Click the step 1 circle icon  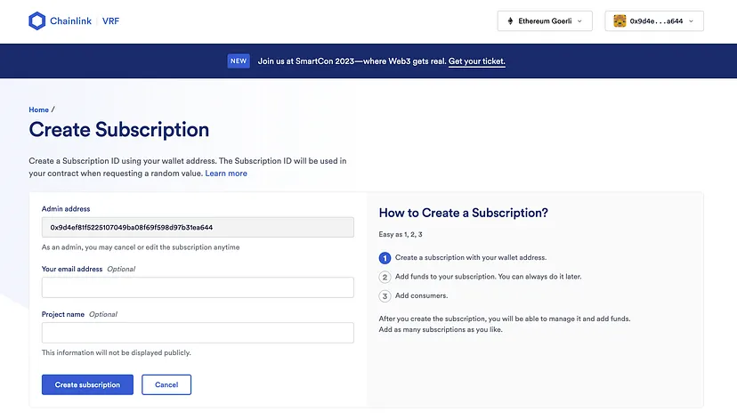click(x=385, y=258)
